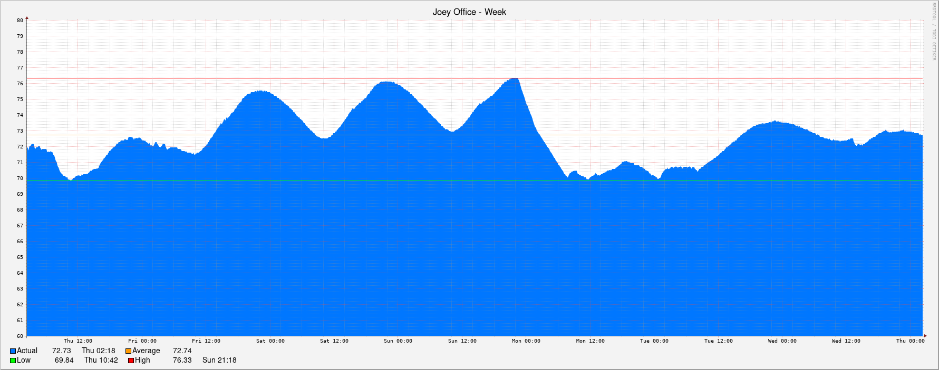Click the red arrow ending the x-axis
Screen dimensions: 939x370
pyautogui.click(x=925, y=336)
